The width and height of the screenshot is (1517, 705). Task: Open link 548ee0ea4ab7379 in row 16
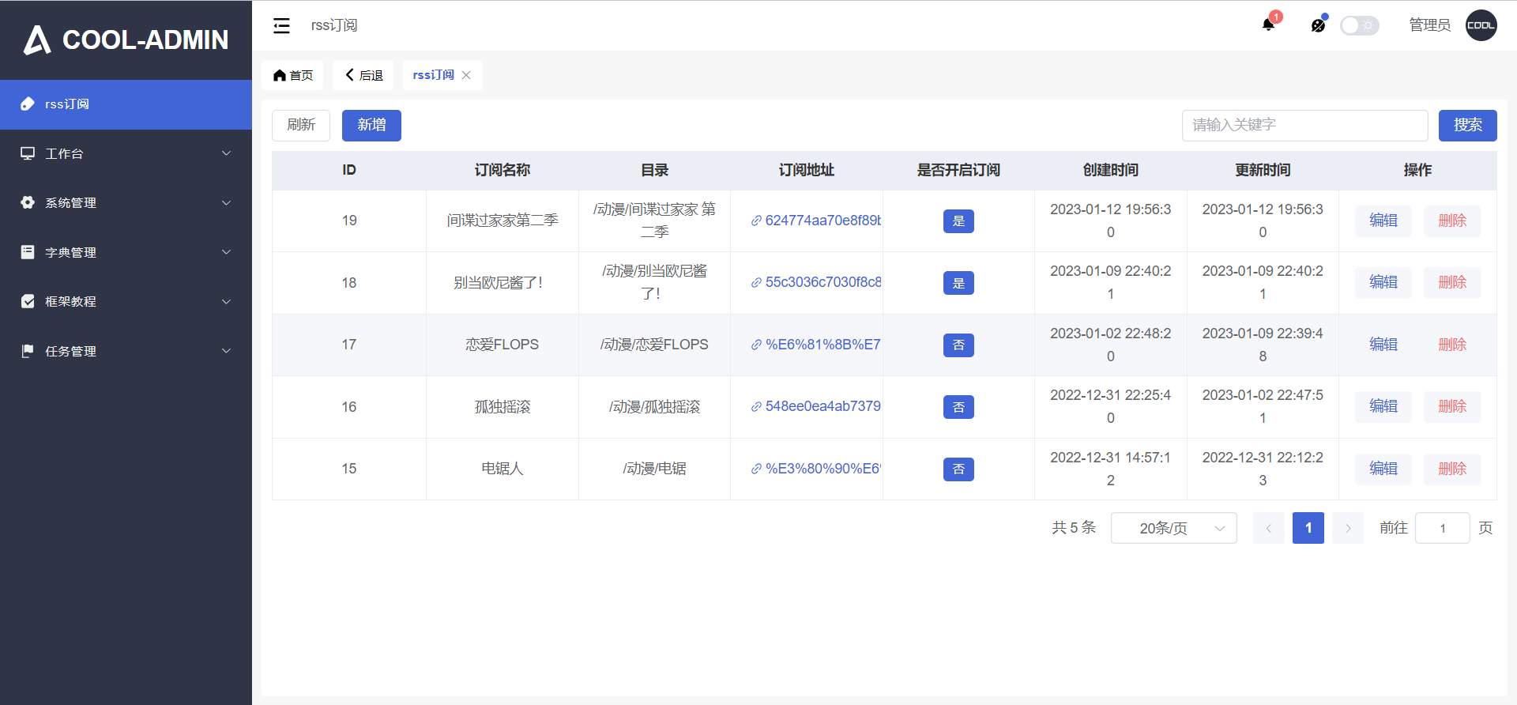(816, 406)
